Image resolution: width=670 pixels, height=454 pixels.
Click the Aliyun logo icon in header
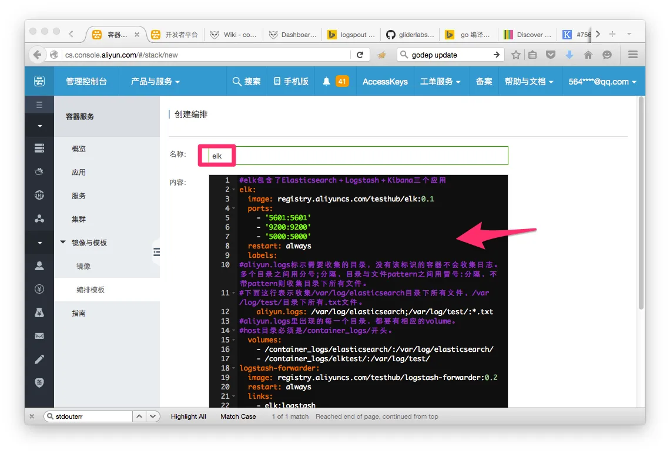click(x=39, y=81)
